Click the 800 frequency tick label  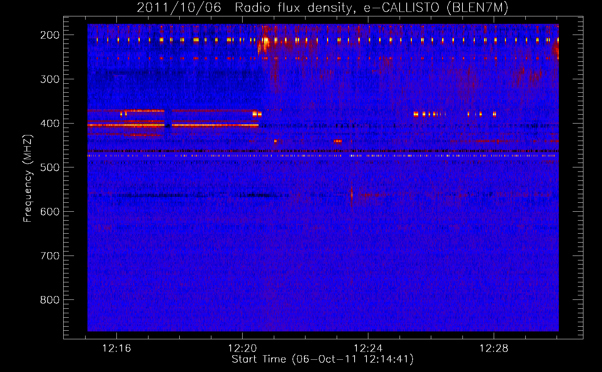coord(50,300)
